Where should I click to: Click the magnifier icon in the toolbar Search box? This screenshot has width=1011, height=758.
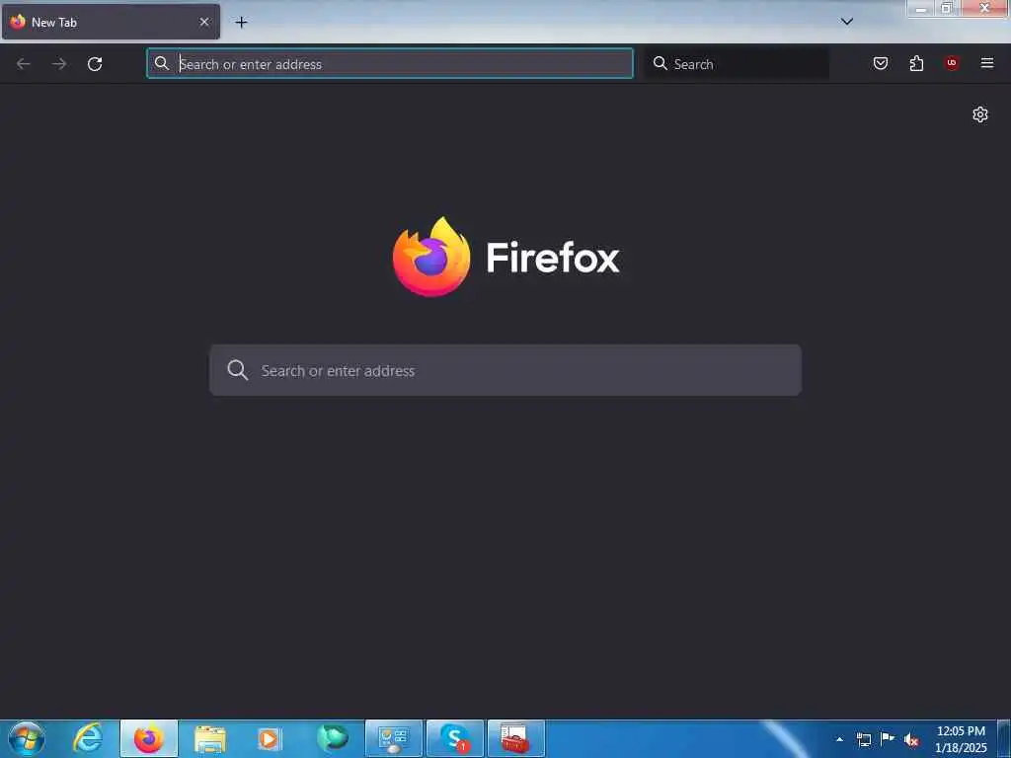[x=660, y=63]
